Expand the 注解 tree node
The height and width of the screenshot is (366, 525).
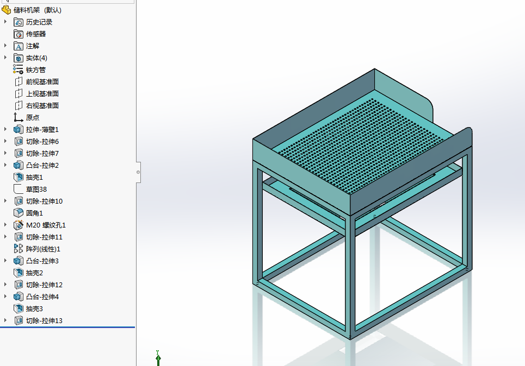pos(5,46)
